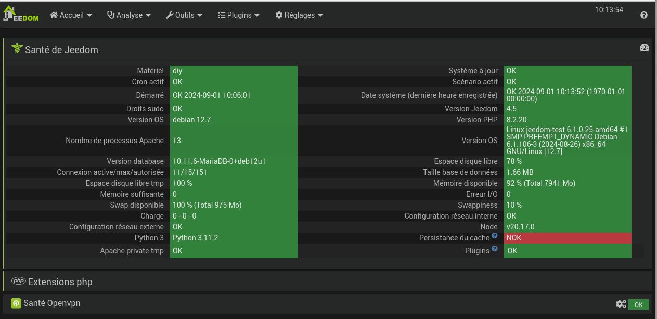Click help icon next to Persistance du cache
Image resolution: width=657 pixels, height=319 pixels.
click(x=495, y=237)
